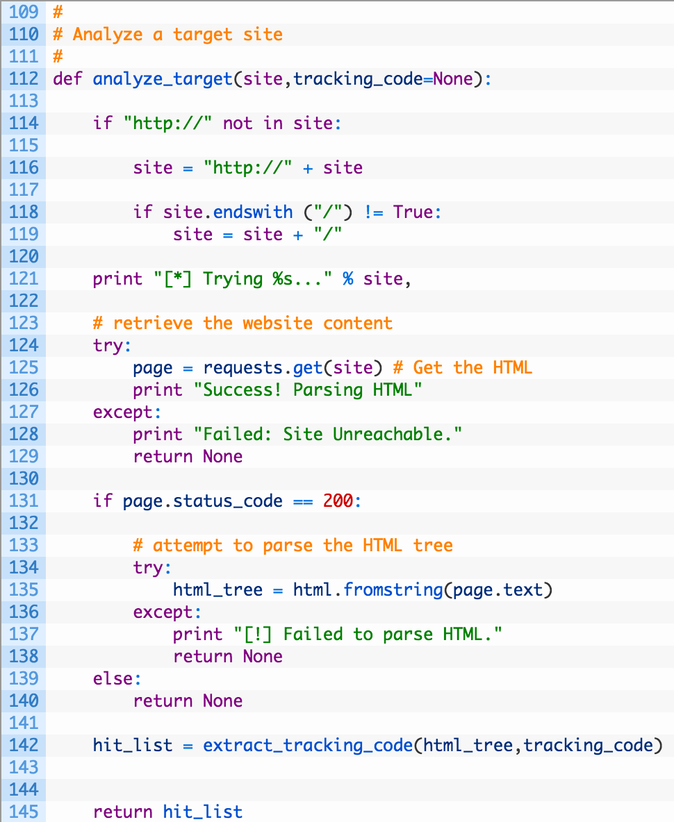
Task: Click return hit_list on line 145
Action: point(168,812)
